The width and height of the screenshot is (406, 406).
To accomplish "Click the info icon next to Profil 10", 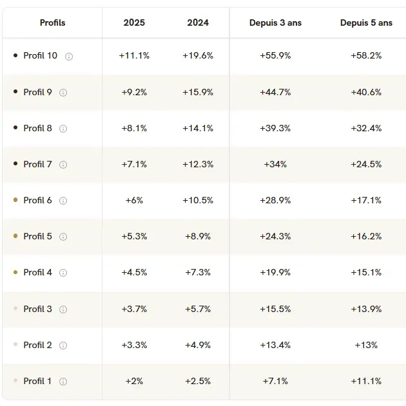I will [69, 56].
